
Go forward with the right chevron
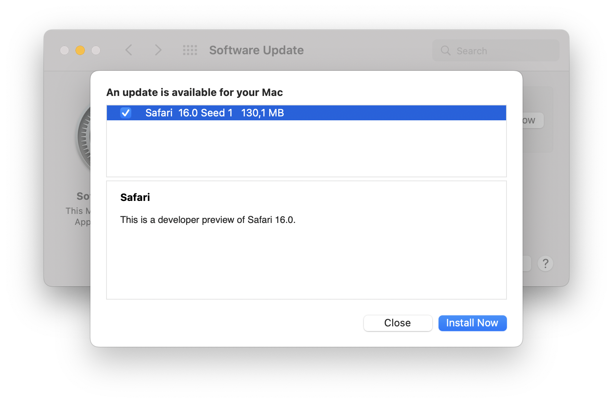[158, 50]
